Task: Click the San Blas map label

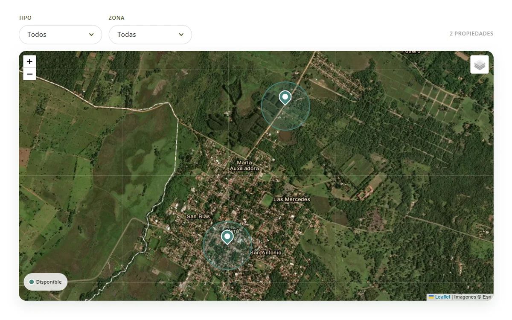Action: pyautogui.click(x=198, y=216)
